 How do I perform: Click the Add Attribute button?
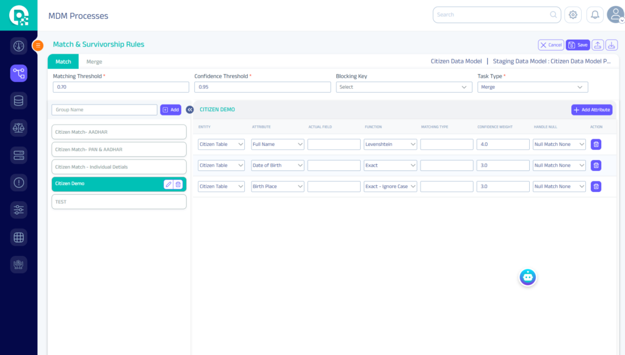point(591,110)
